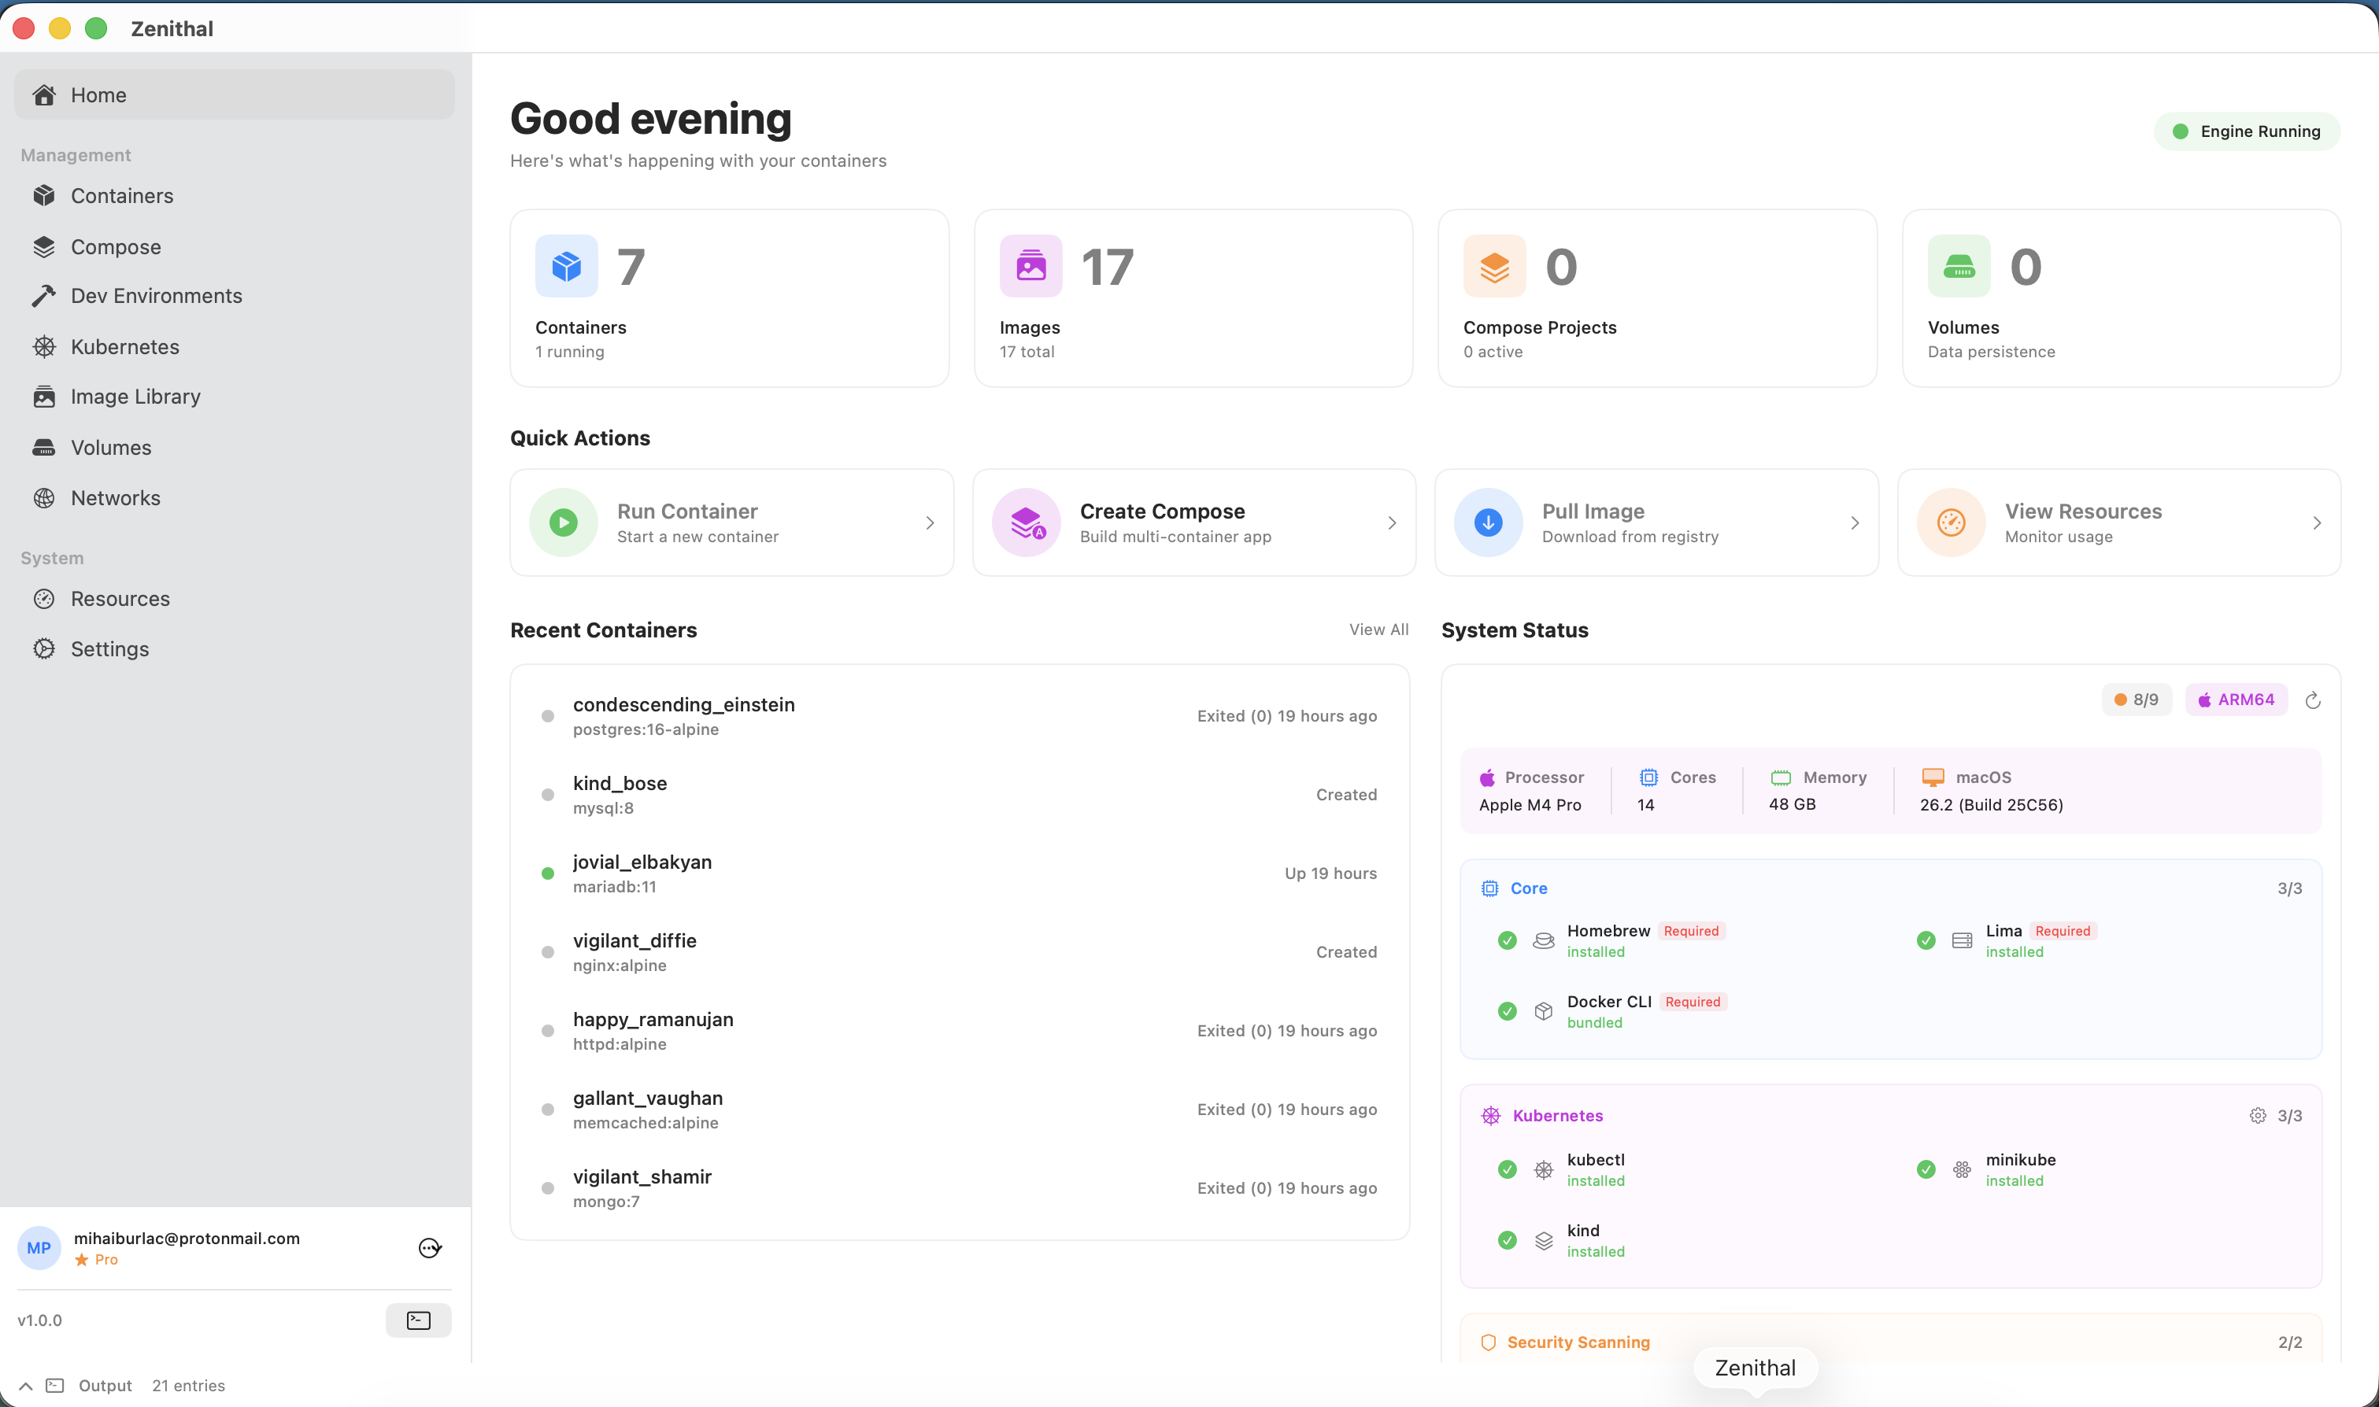
Task: Select the Volumes icon in the sidebar
Action: click(x=46, y=446)
